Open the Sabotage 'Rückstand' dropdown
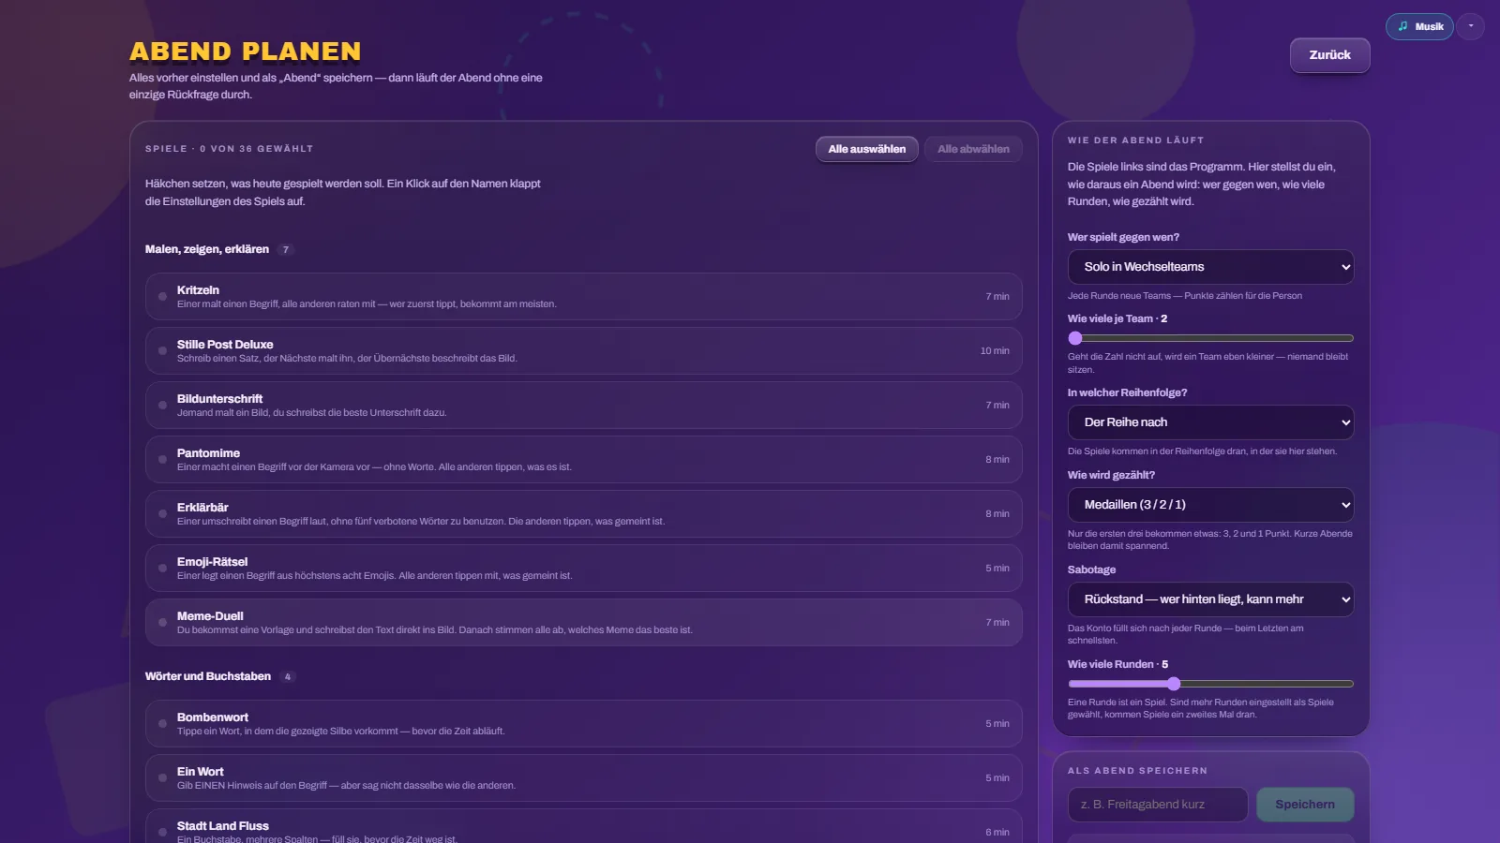Image resolution: width=1500 pixels, height=843 pixels. (x=1210, y=599)
